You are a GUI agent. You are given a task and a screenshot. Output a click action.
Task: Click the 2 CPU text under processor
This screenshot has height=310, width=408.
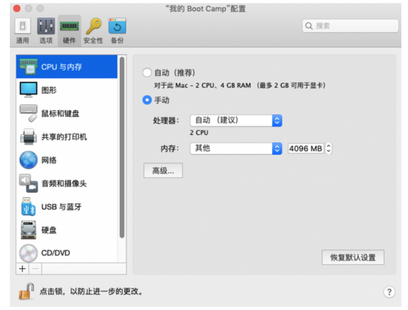199,133
